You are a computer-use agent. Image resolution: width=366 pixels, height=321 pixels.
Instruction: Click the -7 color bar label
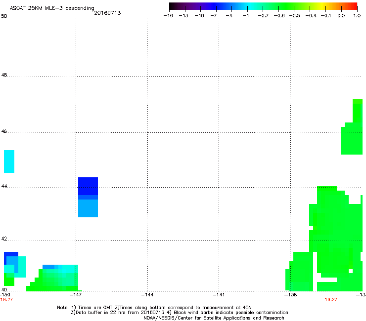pos(214,16)
